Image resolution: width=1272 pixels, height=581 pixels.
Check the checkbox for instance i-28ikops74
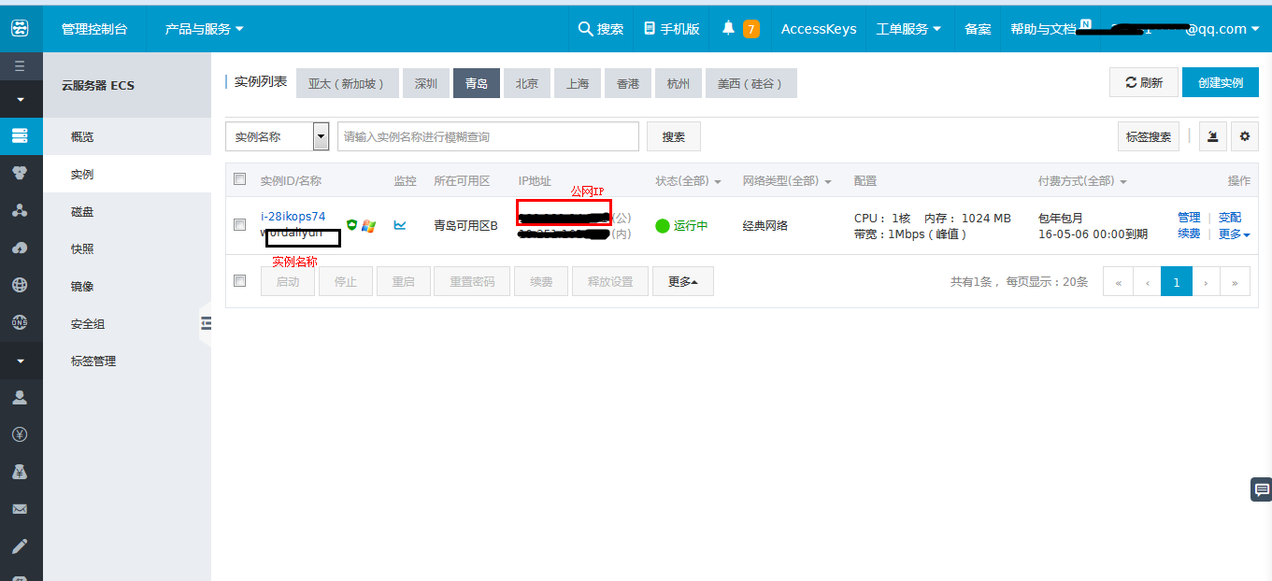point(239,224)
